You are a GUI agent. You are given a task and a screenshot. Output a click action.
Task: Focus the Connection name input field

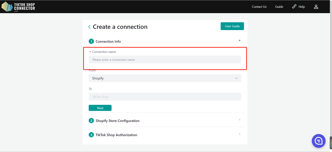pos(165,60)
